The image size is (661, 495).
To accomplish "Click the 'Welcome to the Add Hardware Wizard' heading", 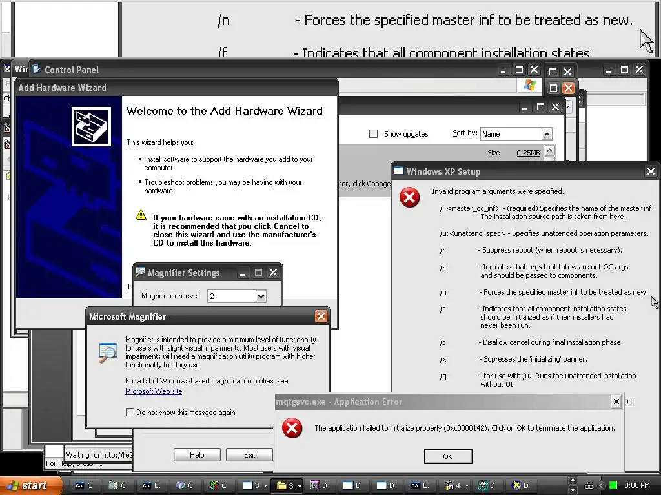I will pyautogui.click(x=225, y=111).
